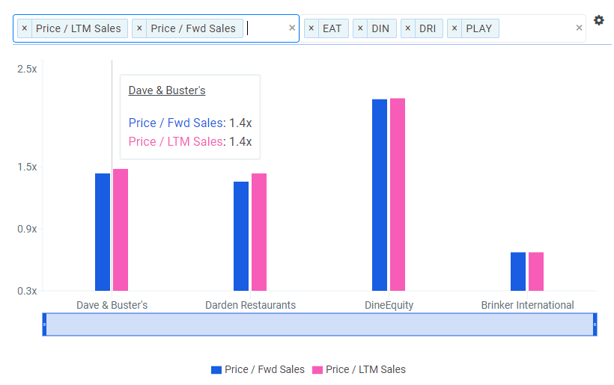Viewport: 614px width, 385px height.
Task: Click the blue legend swatch for Fwd Sales
Action: (x=216, y=370)
